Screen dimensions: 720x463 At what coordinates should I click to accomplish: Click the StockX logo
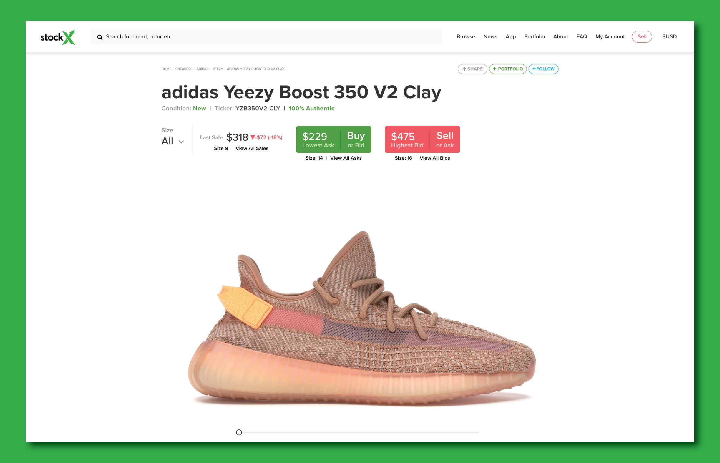pos(58,37)
